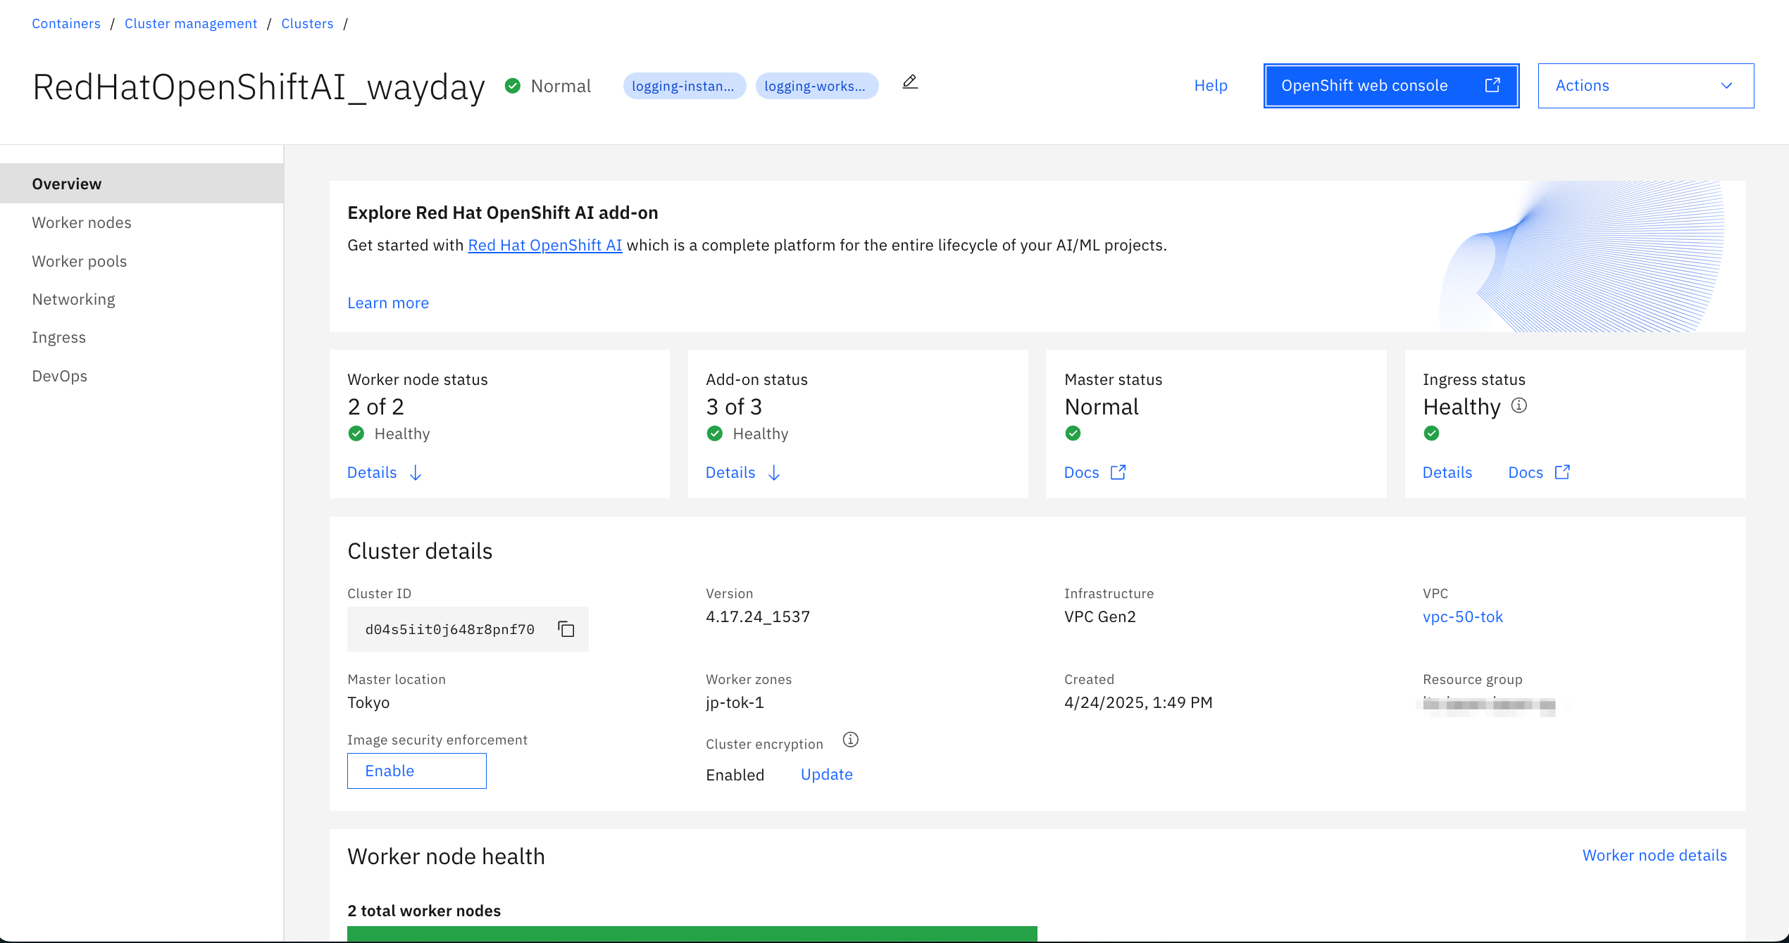Viewport: 1789px width, 943px height.
Task: Enable image security enforcement
Action: [416, 771]
